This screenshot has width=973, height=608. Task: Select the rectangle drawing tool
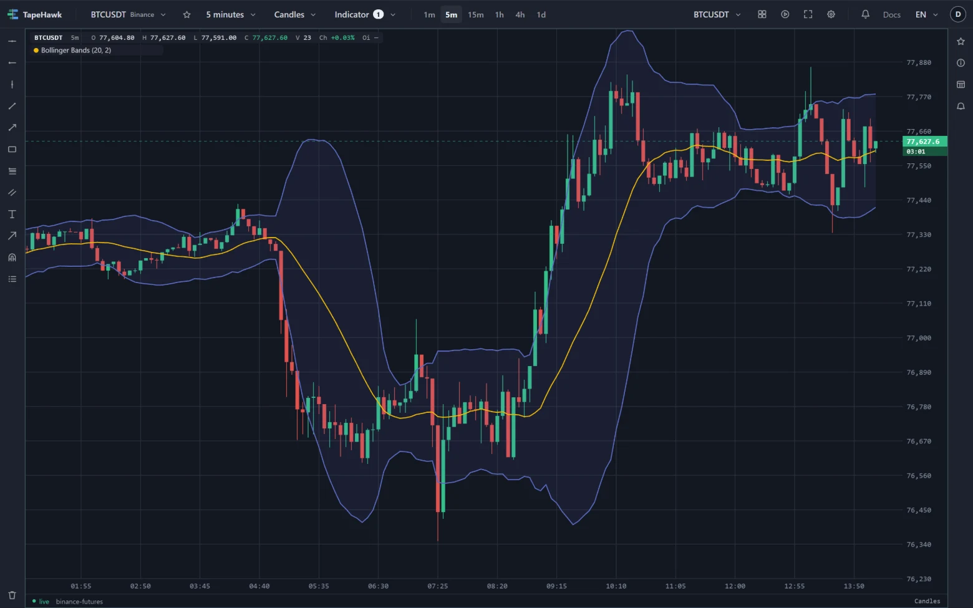pyautogui.click(x=12, y=149)
